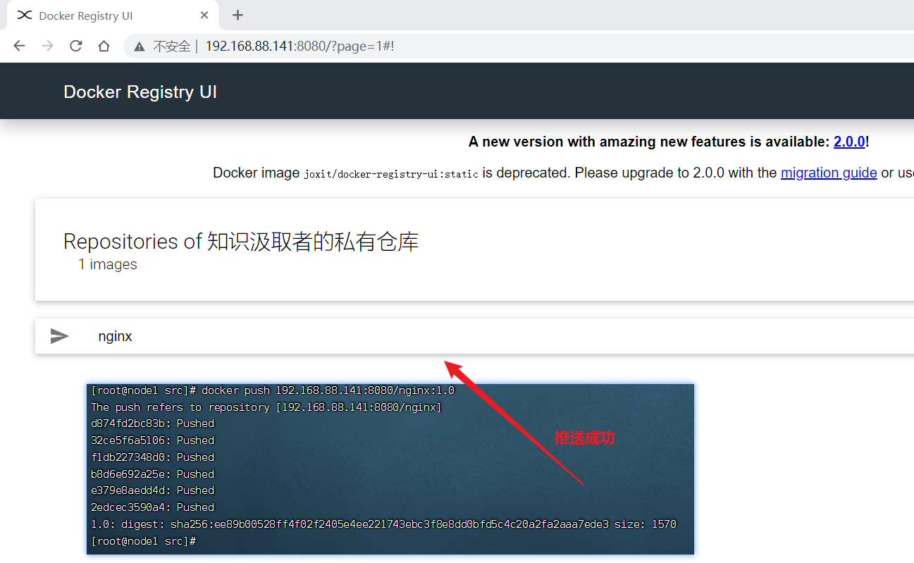The width and height of the screenshot is (914, 563).
Task: Open the migration guide link
Action: coord(829,173)
